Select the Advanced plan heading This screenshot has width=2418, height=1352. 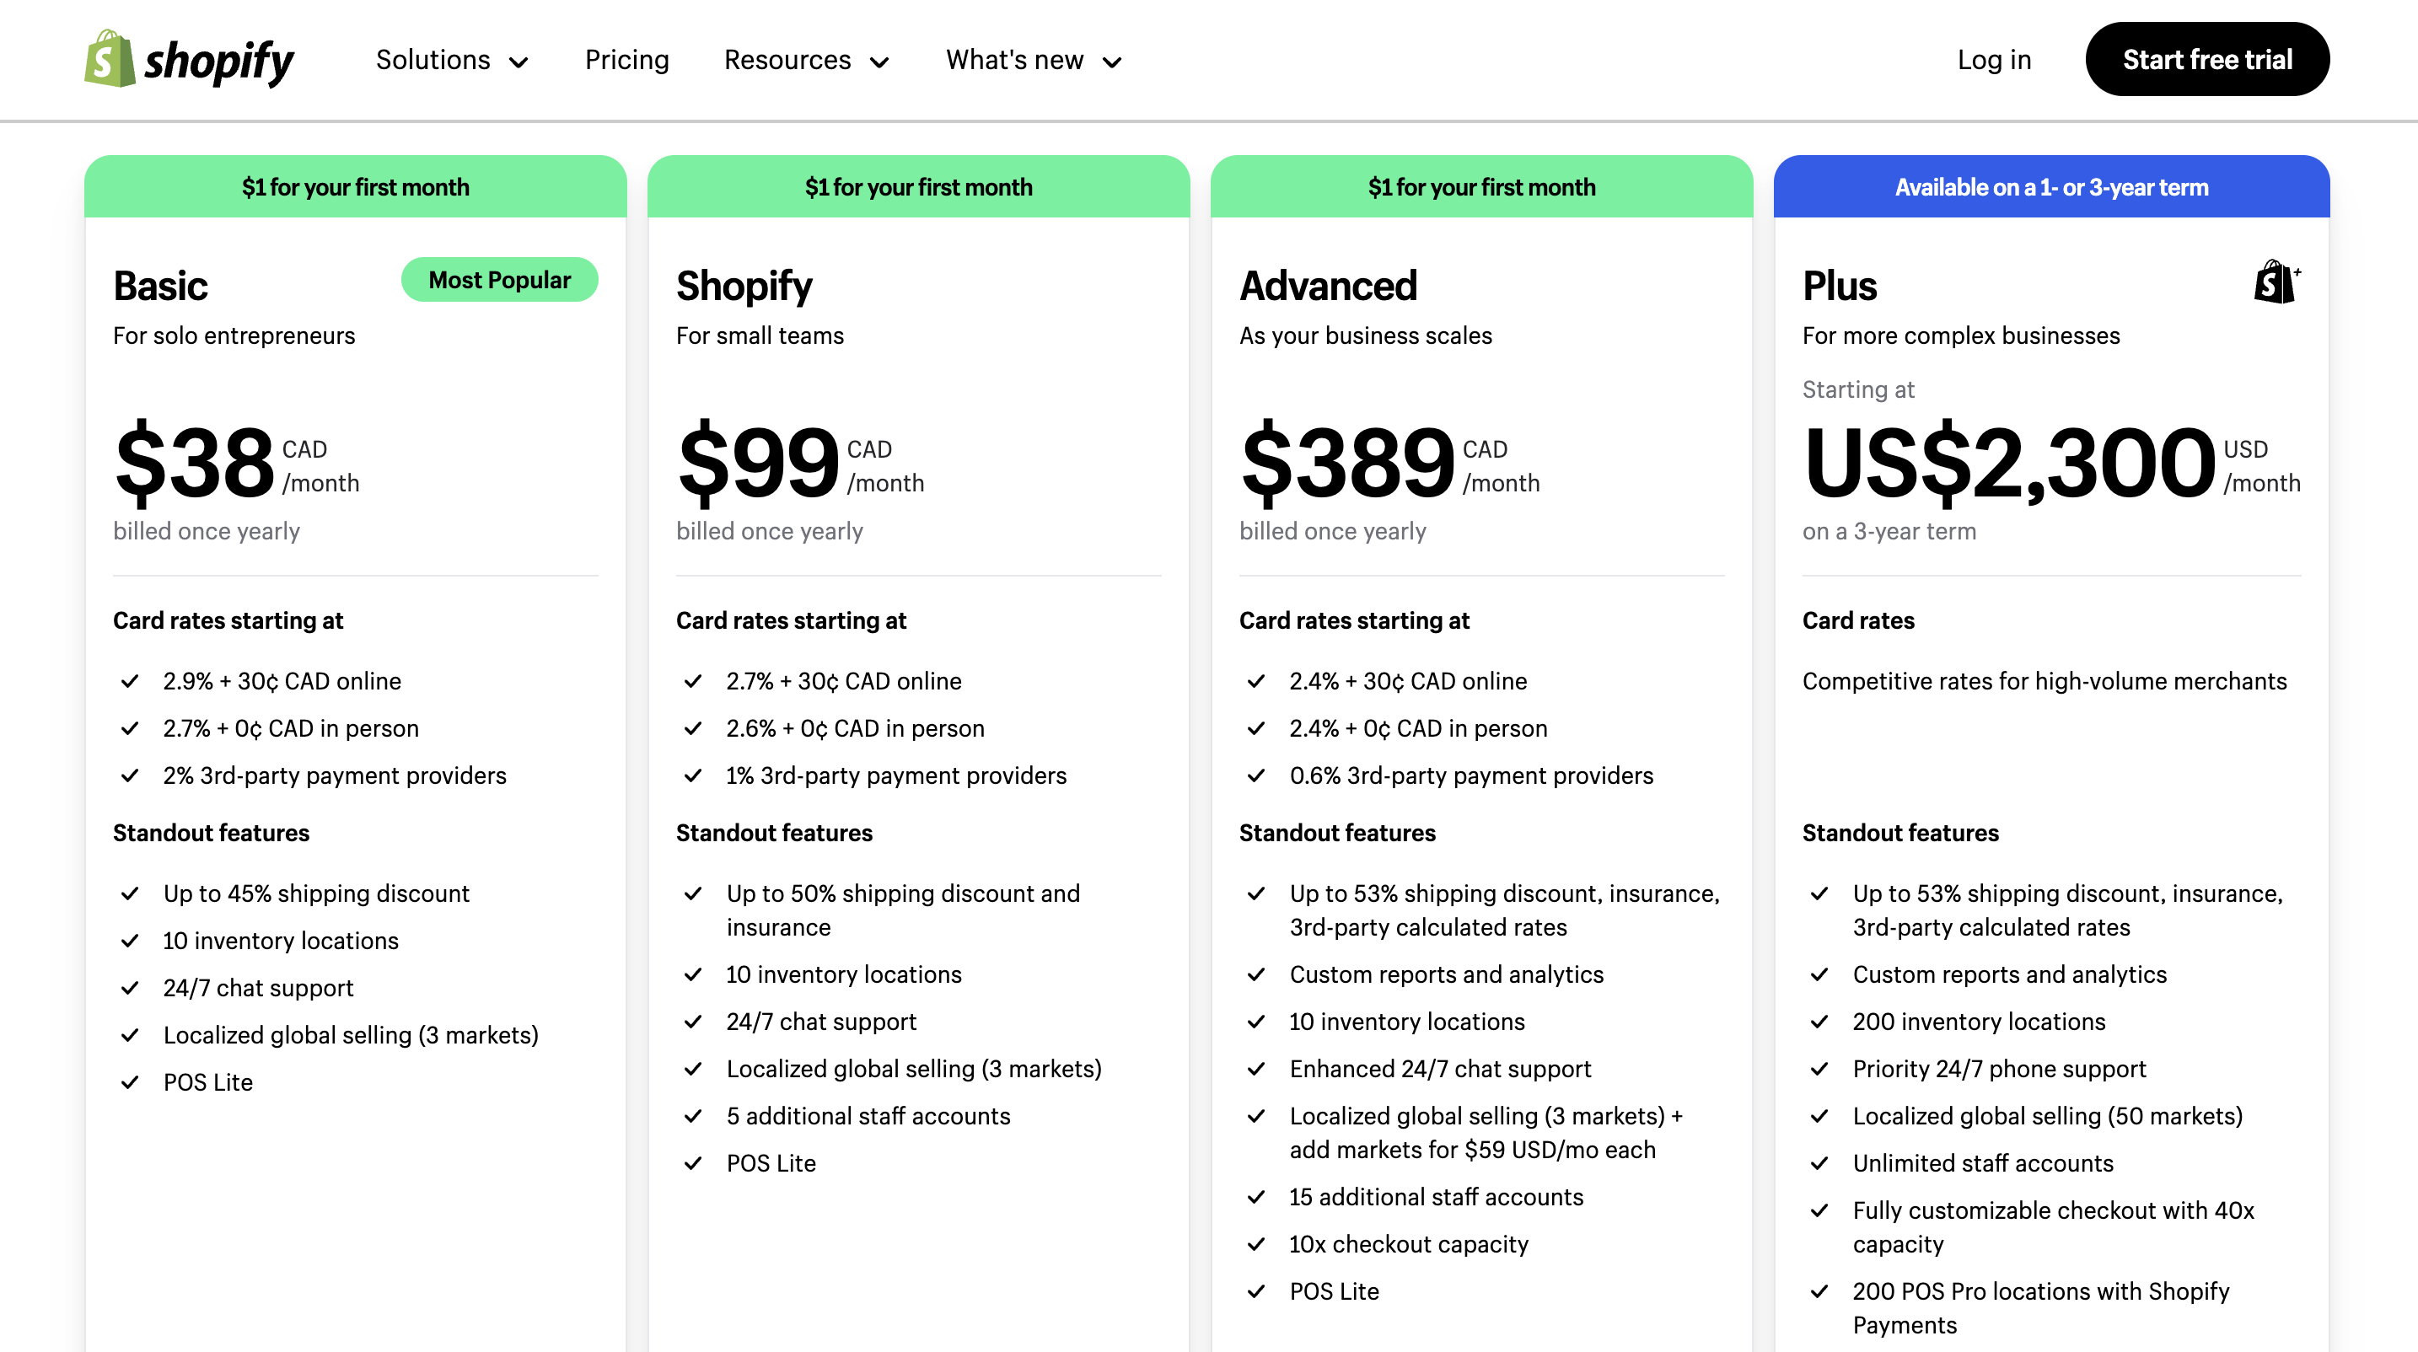(1328, 285)
